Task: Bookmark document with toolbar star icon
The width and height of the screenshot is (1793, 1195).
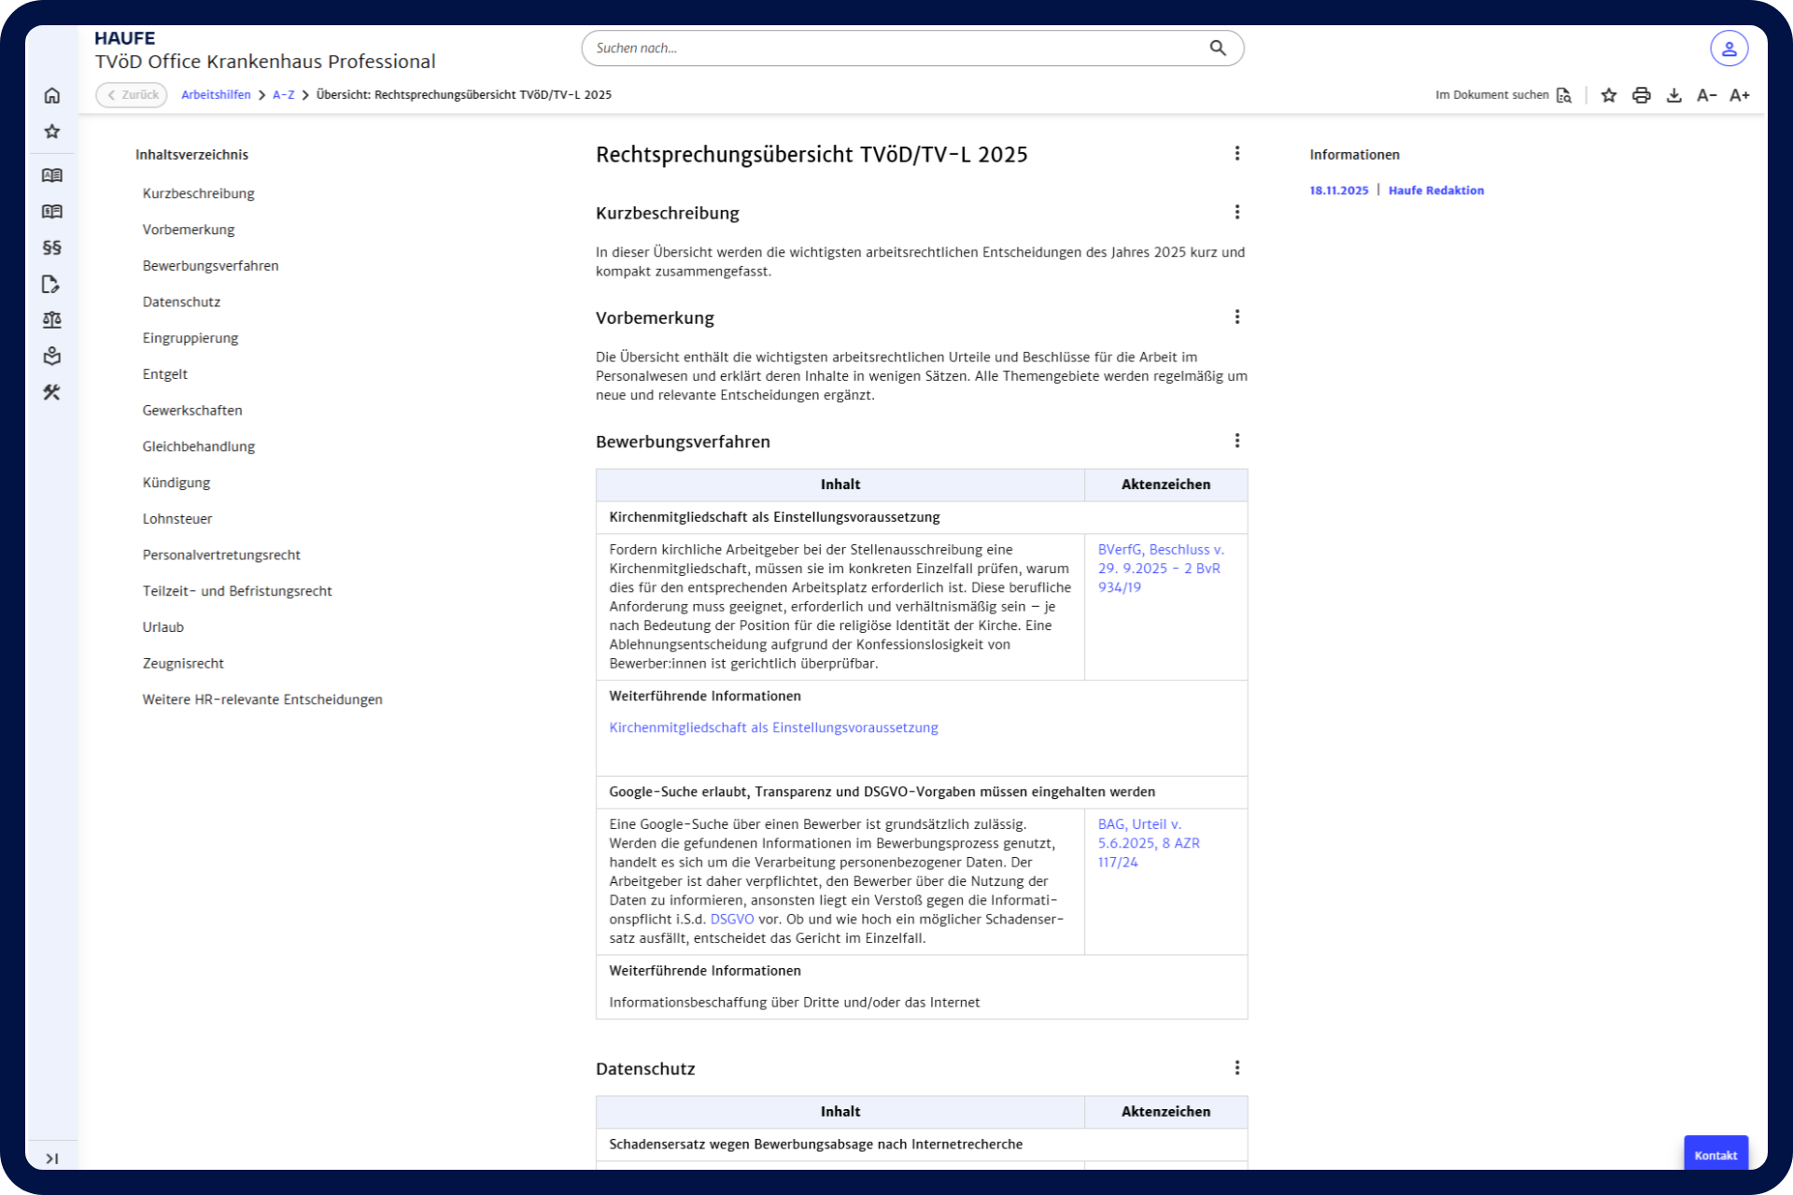Action: [1608, 95]
